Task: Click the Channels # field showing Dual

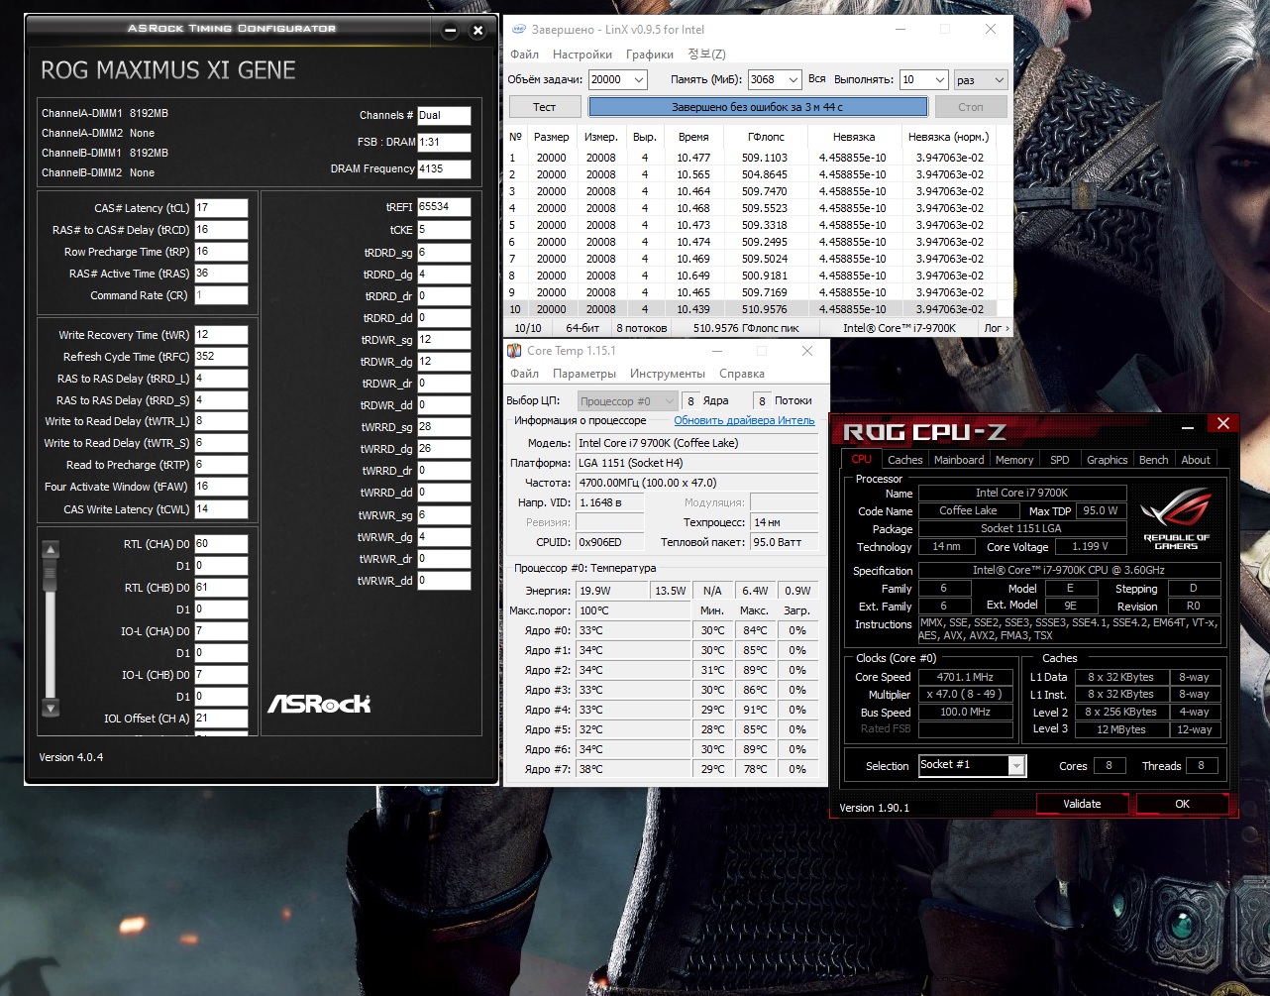Action: 444,115
